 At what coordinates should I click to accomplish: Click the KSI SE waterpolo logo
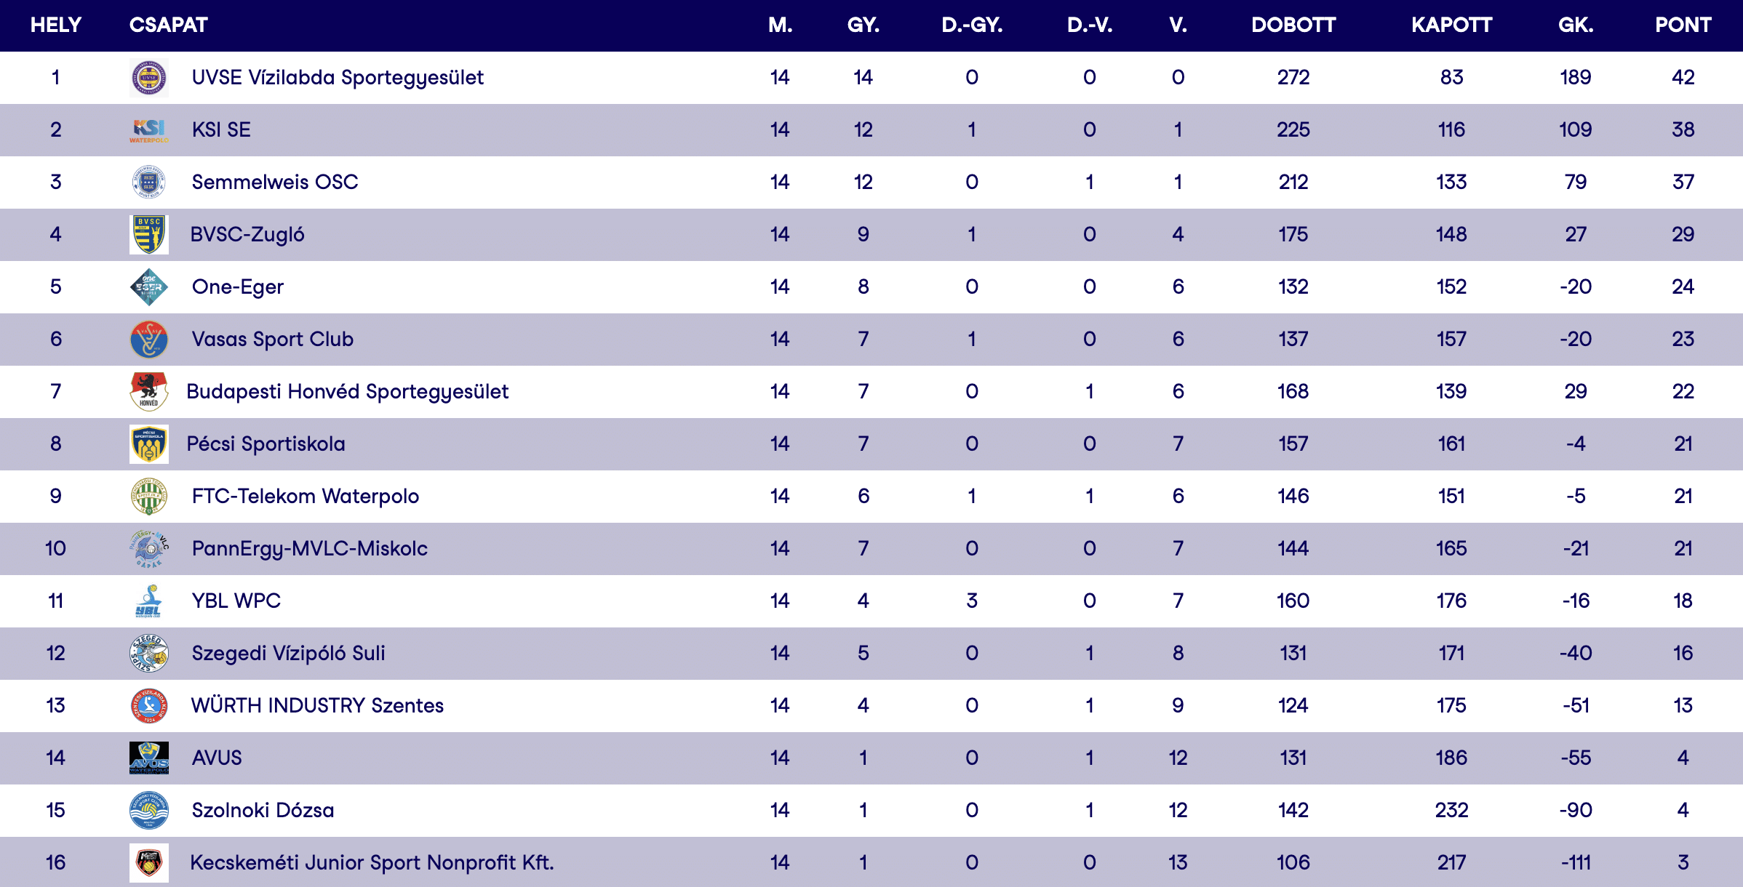click(x=148, y=130)
